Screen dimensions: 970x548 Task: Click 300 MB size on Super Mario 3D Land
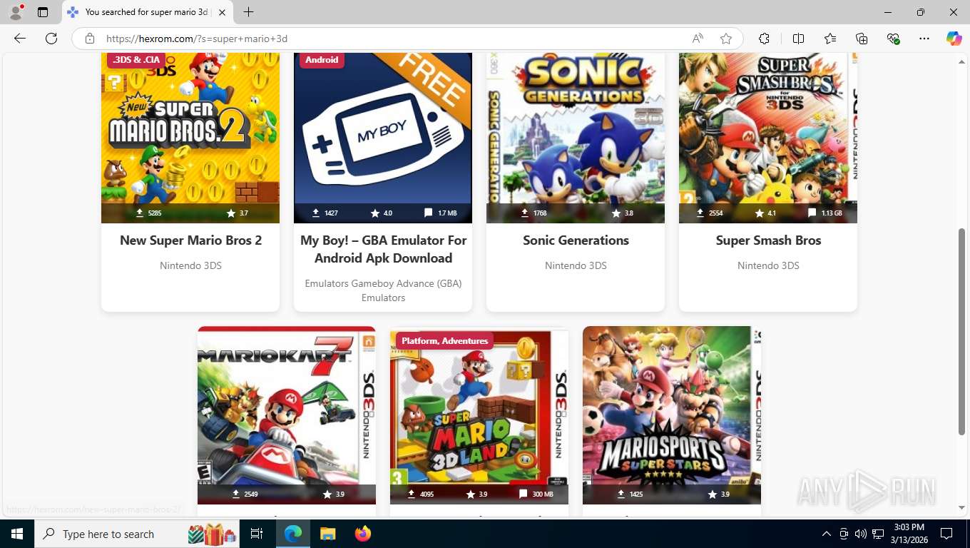coord(536,494)
